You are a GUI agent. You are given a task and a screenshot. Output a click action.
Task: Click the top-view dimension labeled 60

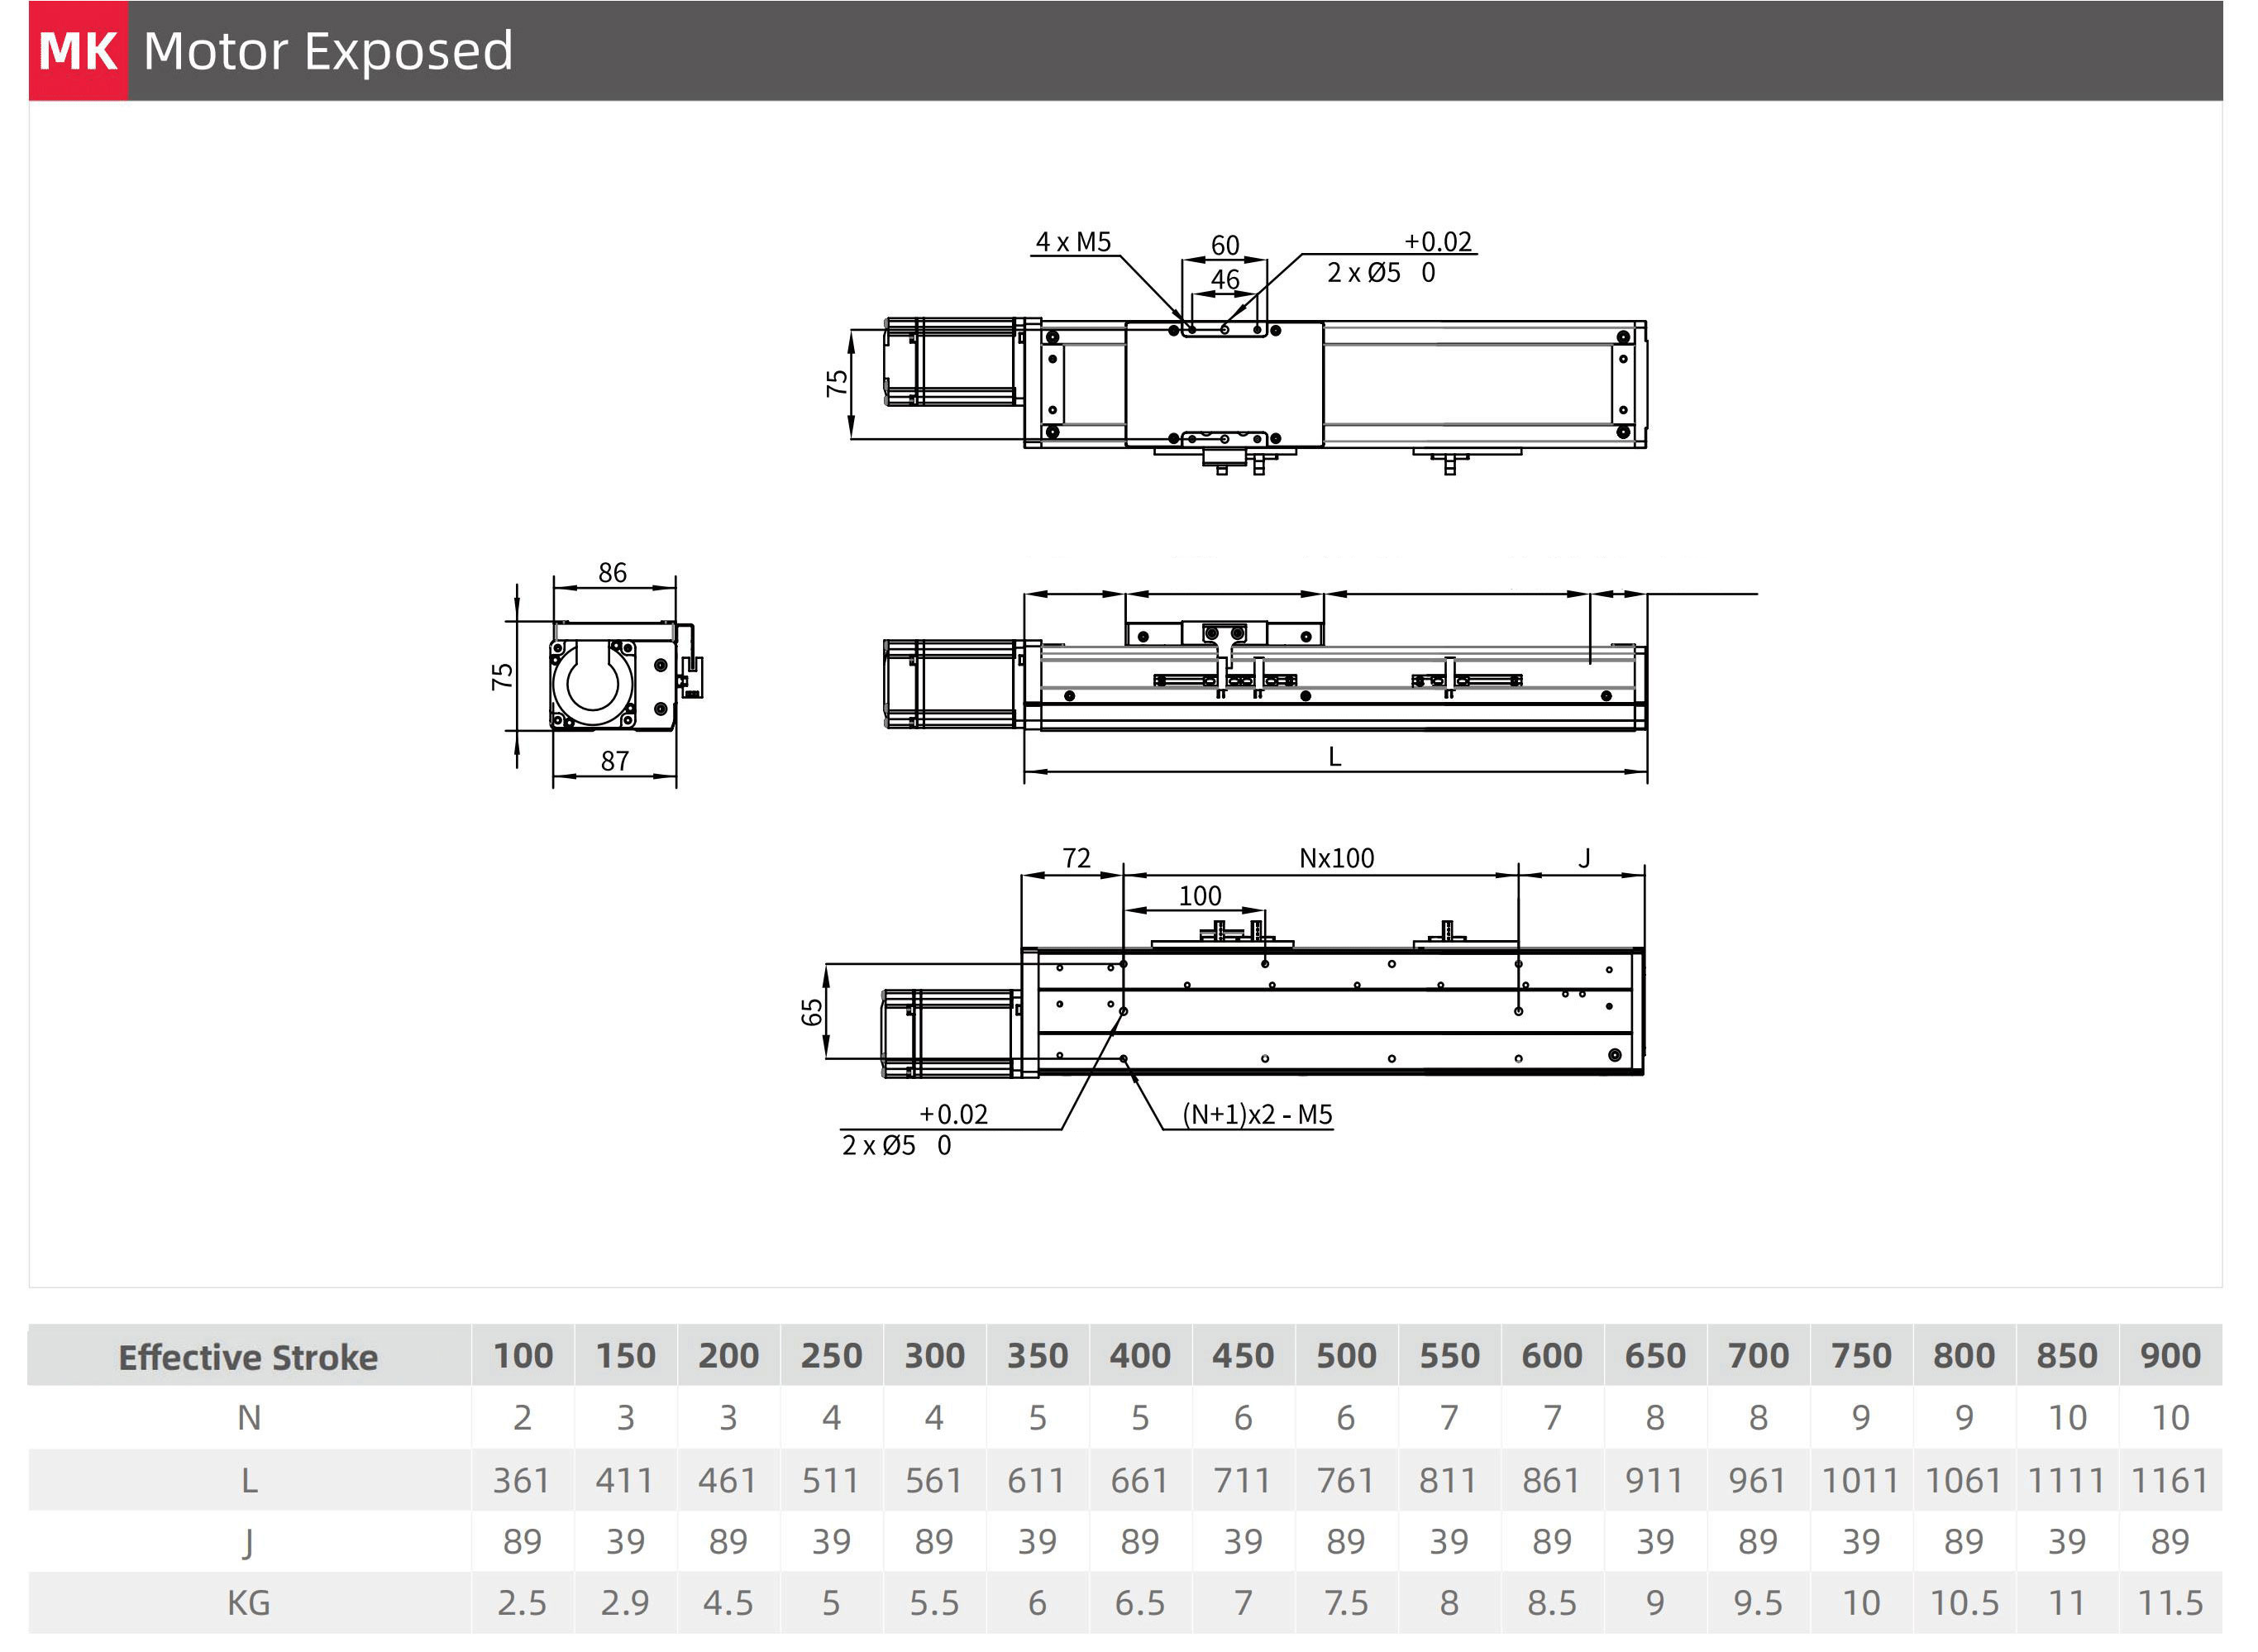pos(1225,245)
